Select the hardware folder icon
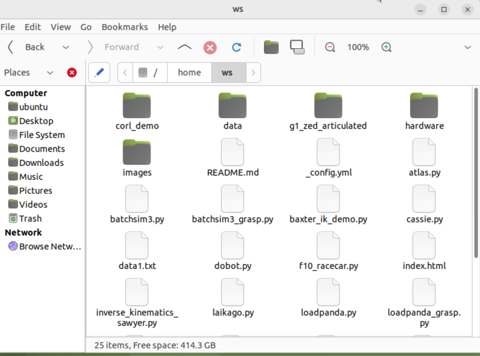 click(424, 105)
